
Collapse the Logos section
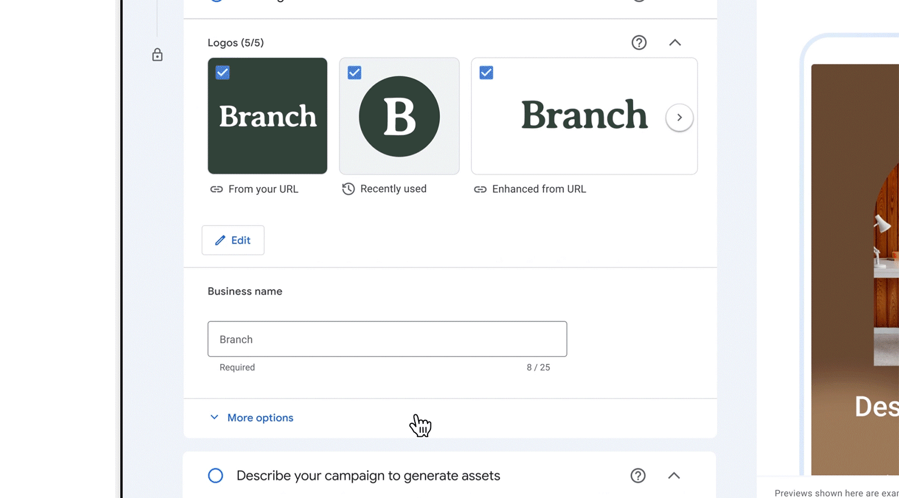pos(675,42)
